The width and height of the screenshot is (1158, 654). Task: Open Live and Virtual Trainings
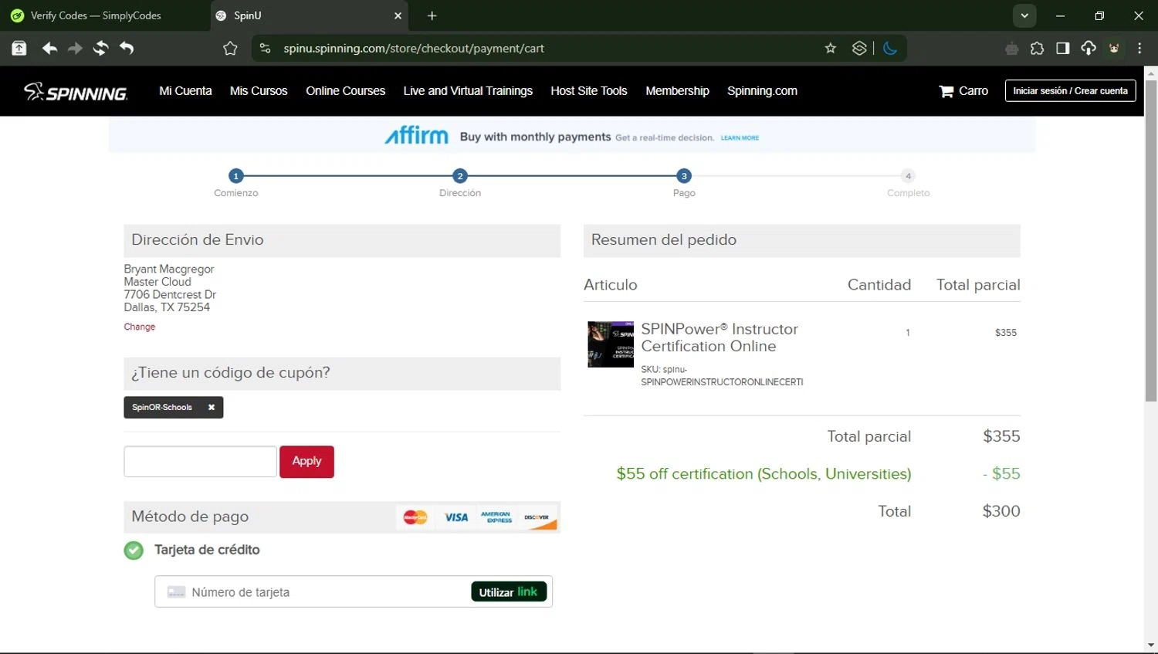click(x=468, y=91)
